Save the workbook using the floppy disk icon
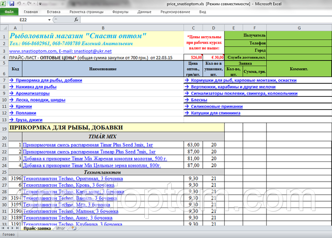 [x=11, y=4]
